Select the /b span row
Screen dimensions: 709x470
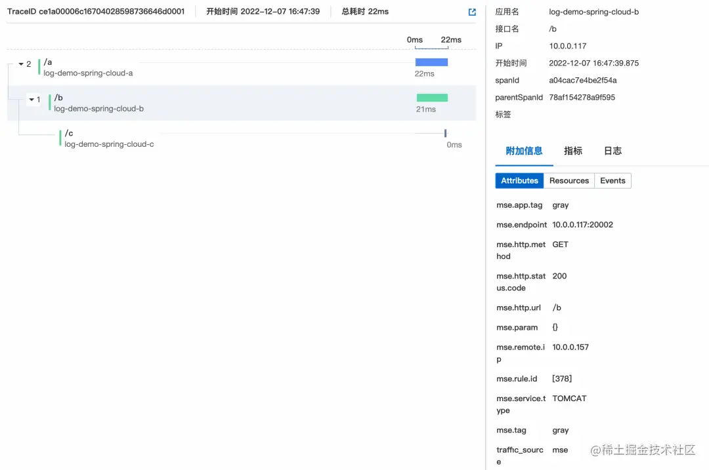(242, 103)
